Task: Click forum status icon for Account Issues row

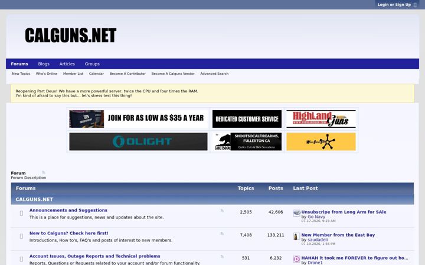Action: pos(21,259)
